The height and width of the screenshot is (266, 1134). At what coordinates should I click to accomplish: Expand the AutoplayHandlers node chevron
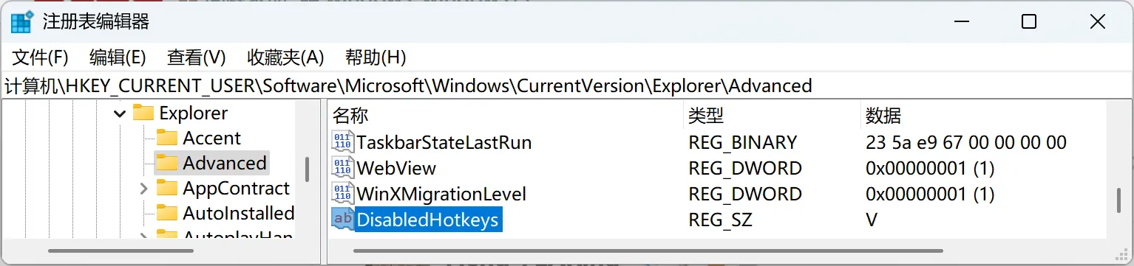[143, 237]
